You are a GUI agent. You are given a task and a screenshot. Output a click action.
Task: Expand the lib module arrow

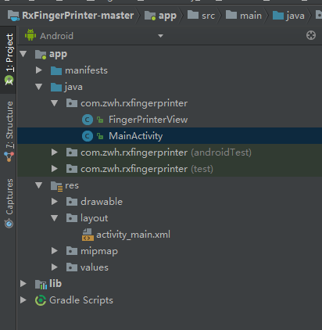tap(23, 284)
